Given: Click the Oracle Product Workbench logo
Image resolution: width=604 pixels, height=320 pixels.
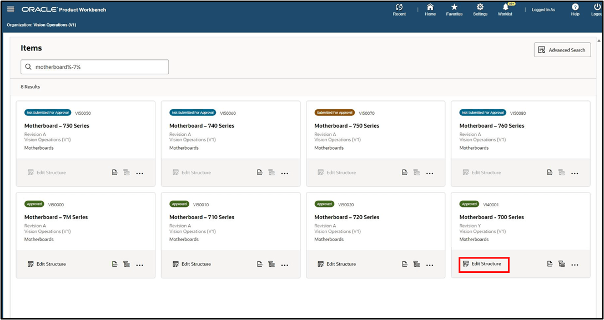Looking at the screenshot, I should pyautogui.click(x=64, y=9).
